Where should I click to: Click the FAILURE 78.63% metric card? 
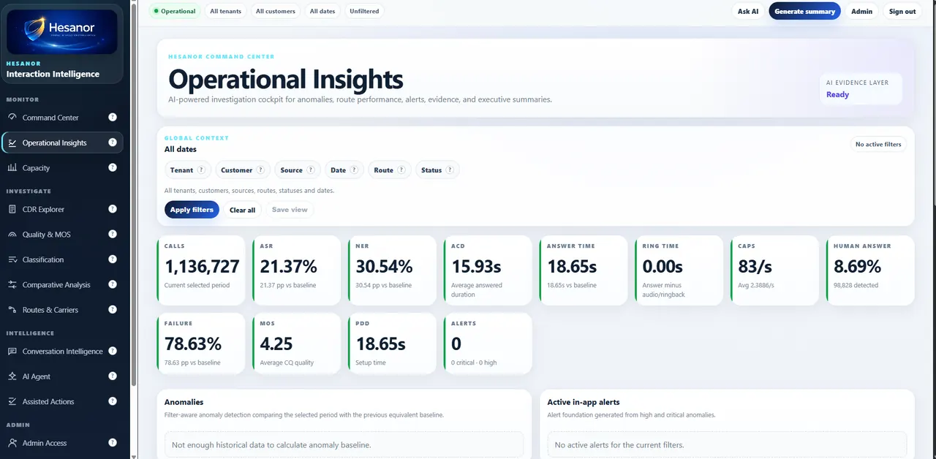(x=201, y=344)
